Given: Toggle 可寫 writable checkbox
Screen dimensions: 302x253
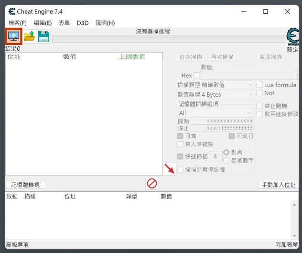Looking at the screenshot, I should 180,136.
